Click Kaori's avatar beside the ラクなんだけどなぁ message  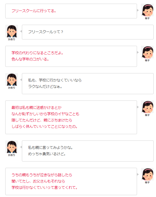(x=12, y=79)
